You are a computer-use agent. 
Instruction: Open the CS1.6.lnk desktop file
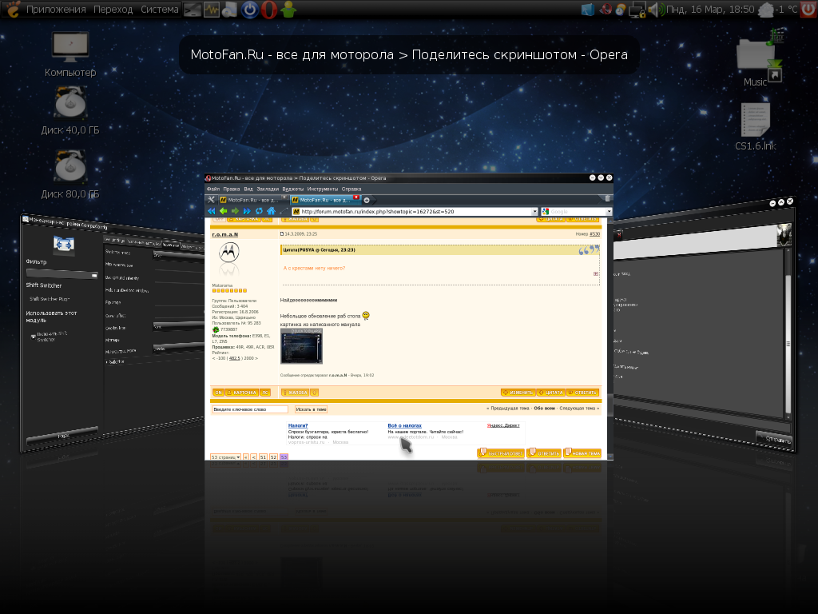pos(756,127)
